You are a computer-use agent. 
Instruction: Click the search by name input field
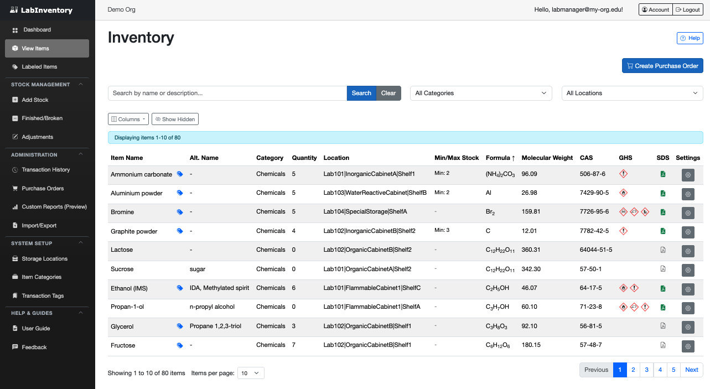click(227, 93)
